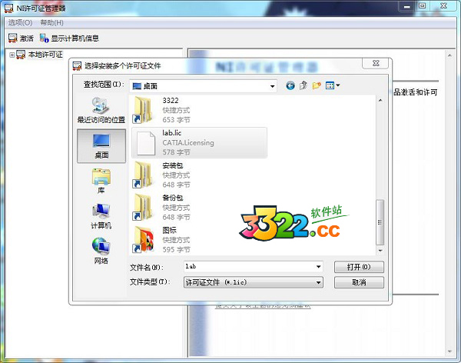Open the 帮助(H) menu
Screen dimensions: 461x363
(x=51, y=22)
